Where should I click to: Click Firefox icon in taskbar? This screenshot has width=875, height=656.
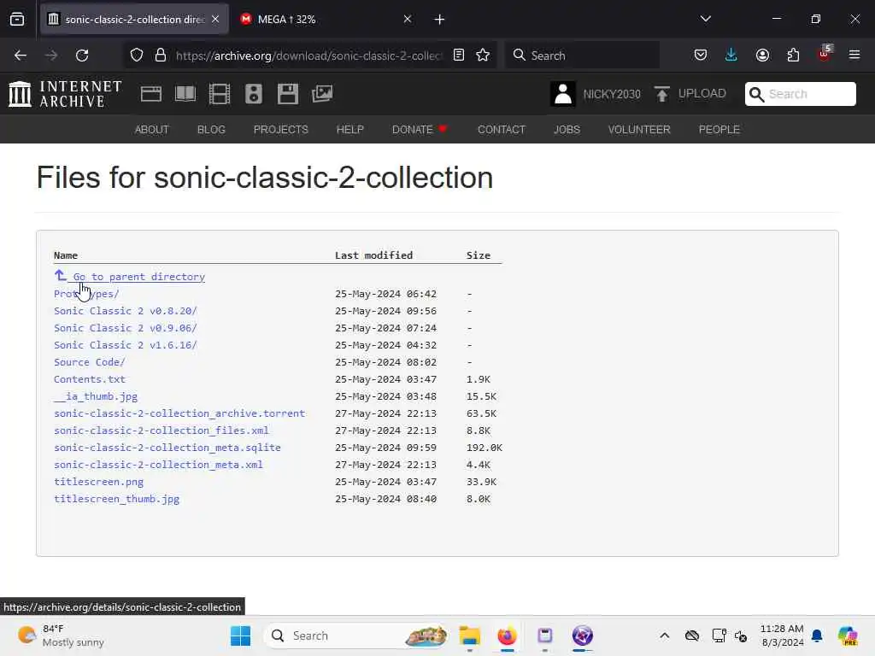(507, 635)
